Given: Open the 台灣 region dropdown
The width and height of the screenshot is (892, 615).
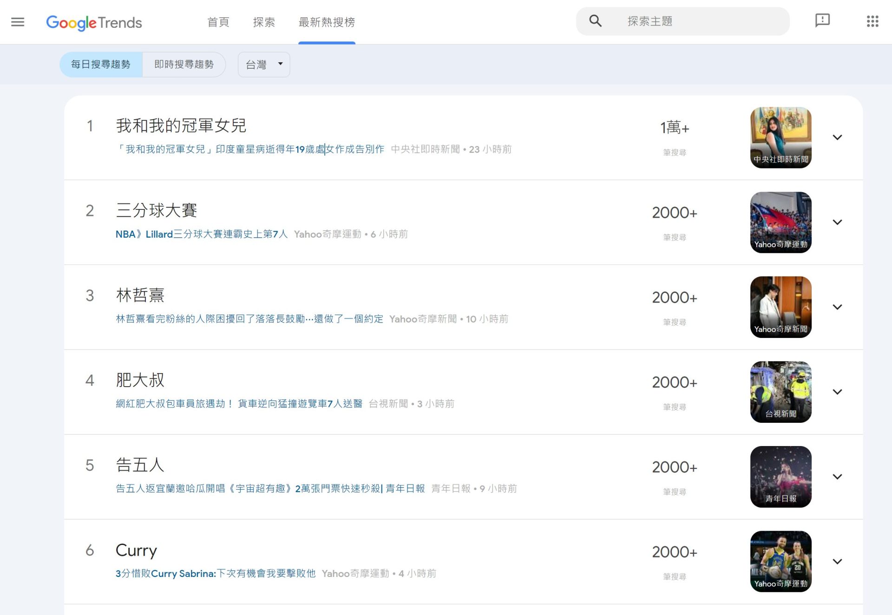Looking at the screenshot, I should (x=264, y=65).
